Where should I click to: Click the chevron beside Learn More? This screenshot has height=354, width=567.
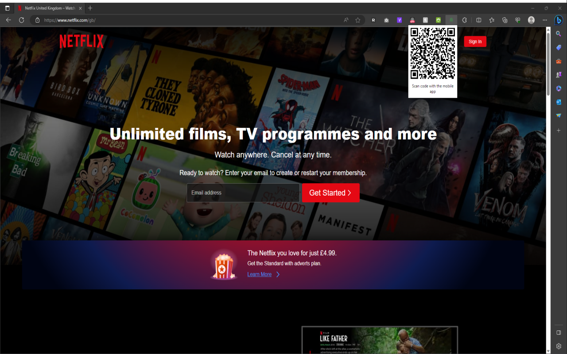click(x=278, y=274)
